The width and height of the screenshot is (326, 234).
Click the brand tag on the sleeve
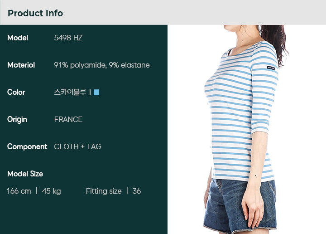pos(271,68)
